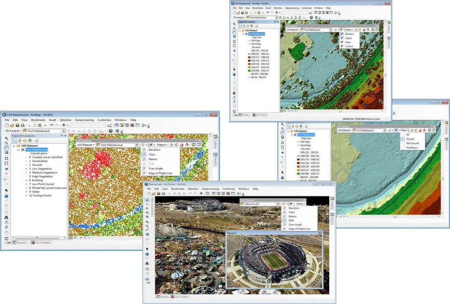Click the 1003.098 - 1016.117 green swatch, top ArcMap
450x304 pixels.
(x=249, y=71)
